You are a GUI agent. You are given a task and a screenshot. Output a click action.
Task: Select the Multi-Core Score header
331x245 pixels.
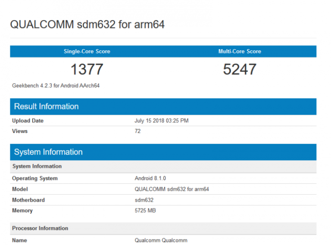point(240,51)
